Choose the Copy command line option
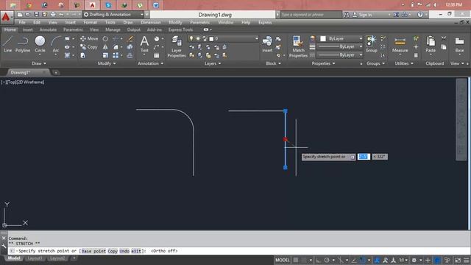The image size is (471, 265). pyautogui.click(x=113, y=251)
